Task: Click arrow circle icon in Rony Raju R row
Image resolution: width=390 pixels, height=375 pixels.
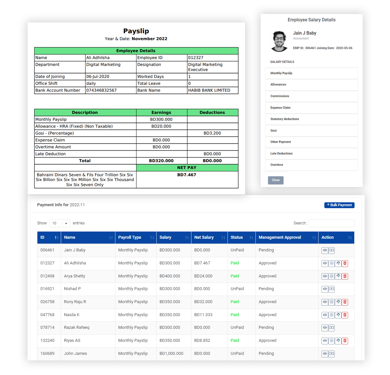Action: click(331, 302)
